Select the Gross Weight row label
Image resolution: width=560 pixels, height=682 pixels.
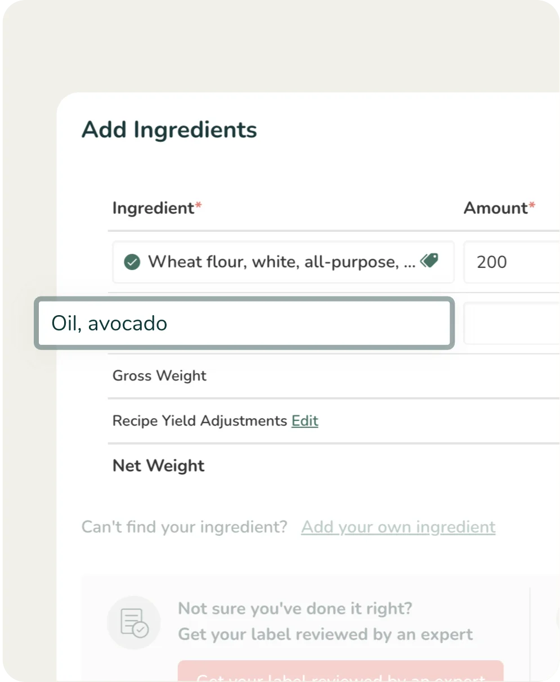coord(159,376)
